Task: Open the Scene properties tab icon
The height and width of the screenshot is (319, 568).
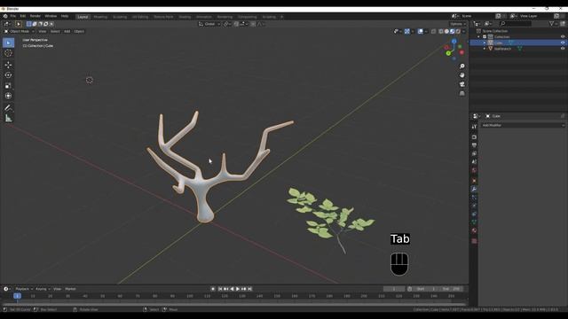Action: point(474,161)
